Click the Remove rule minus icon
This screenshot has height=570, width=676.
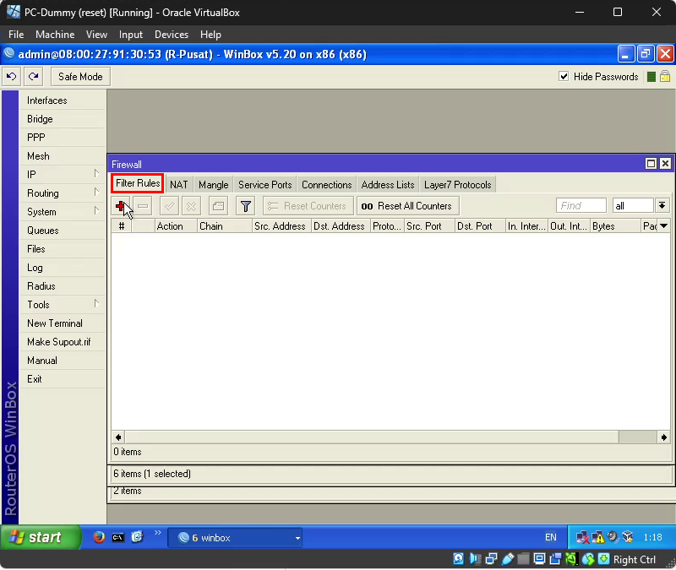143,206
